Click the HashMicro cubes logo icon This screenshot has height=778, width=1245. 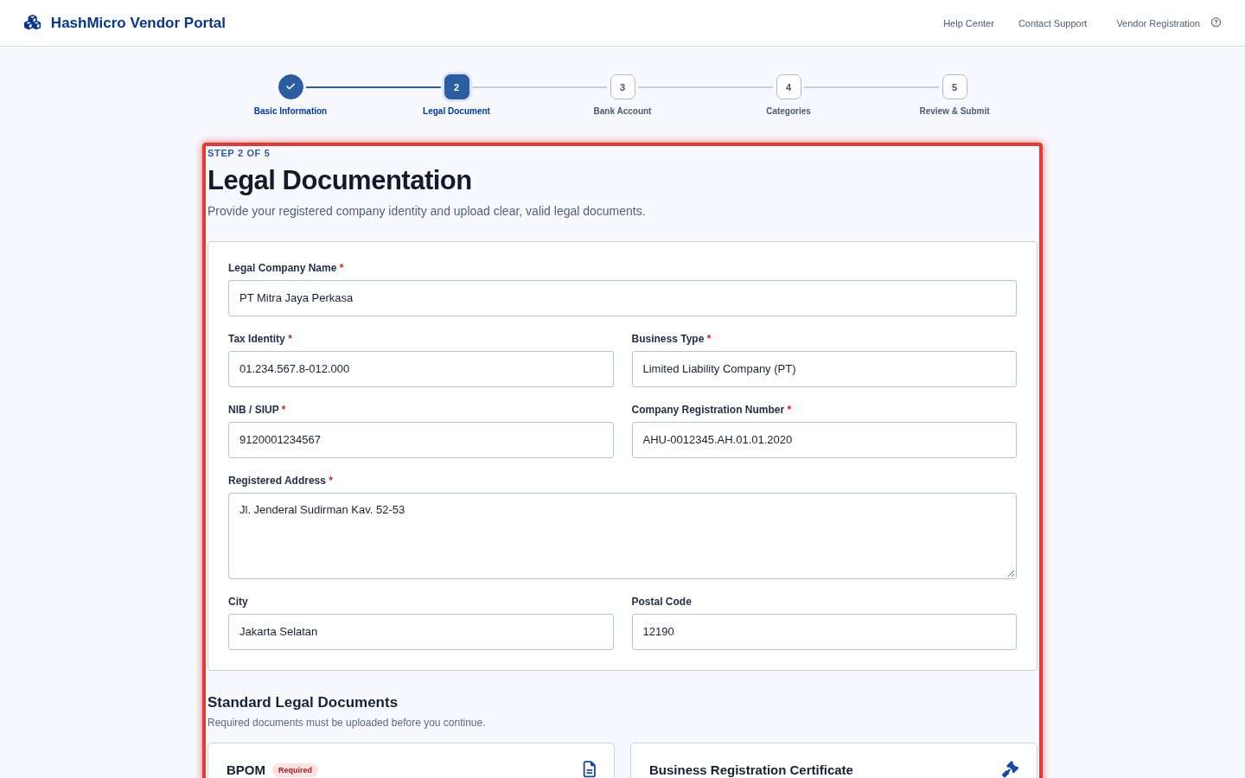point(33,22)
